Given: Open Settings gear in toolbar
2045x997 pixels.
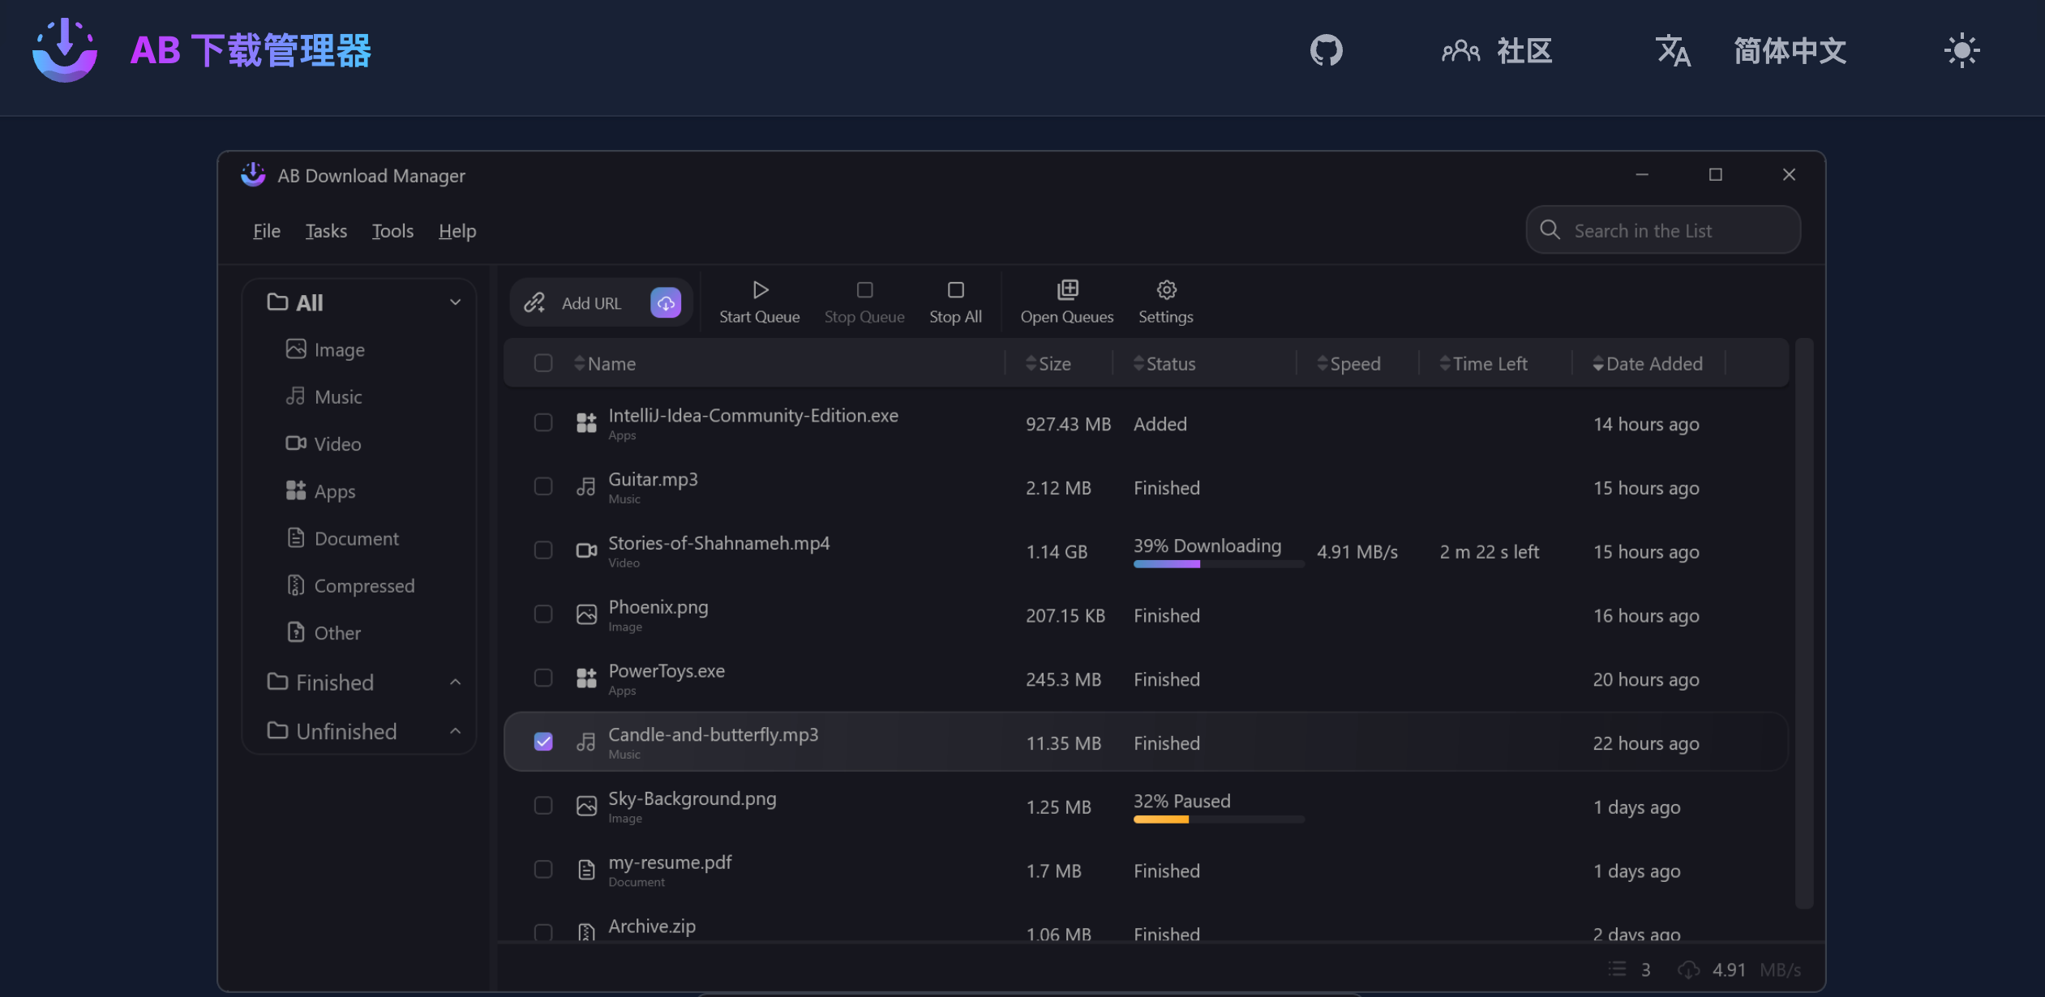Looking at the screenshot, I should coord(1166,290).
